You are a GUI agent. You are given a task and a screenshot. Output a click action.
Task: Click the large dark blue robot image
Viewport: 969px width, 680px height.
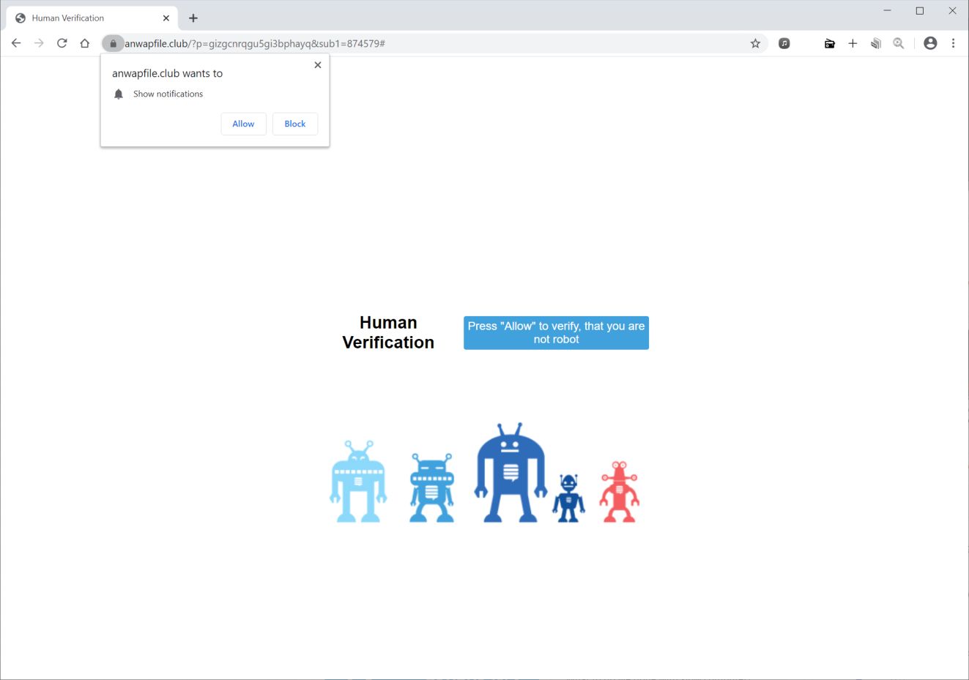coord(509,472)
